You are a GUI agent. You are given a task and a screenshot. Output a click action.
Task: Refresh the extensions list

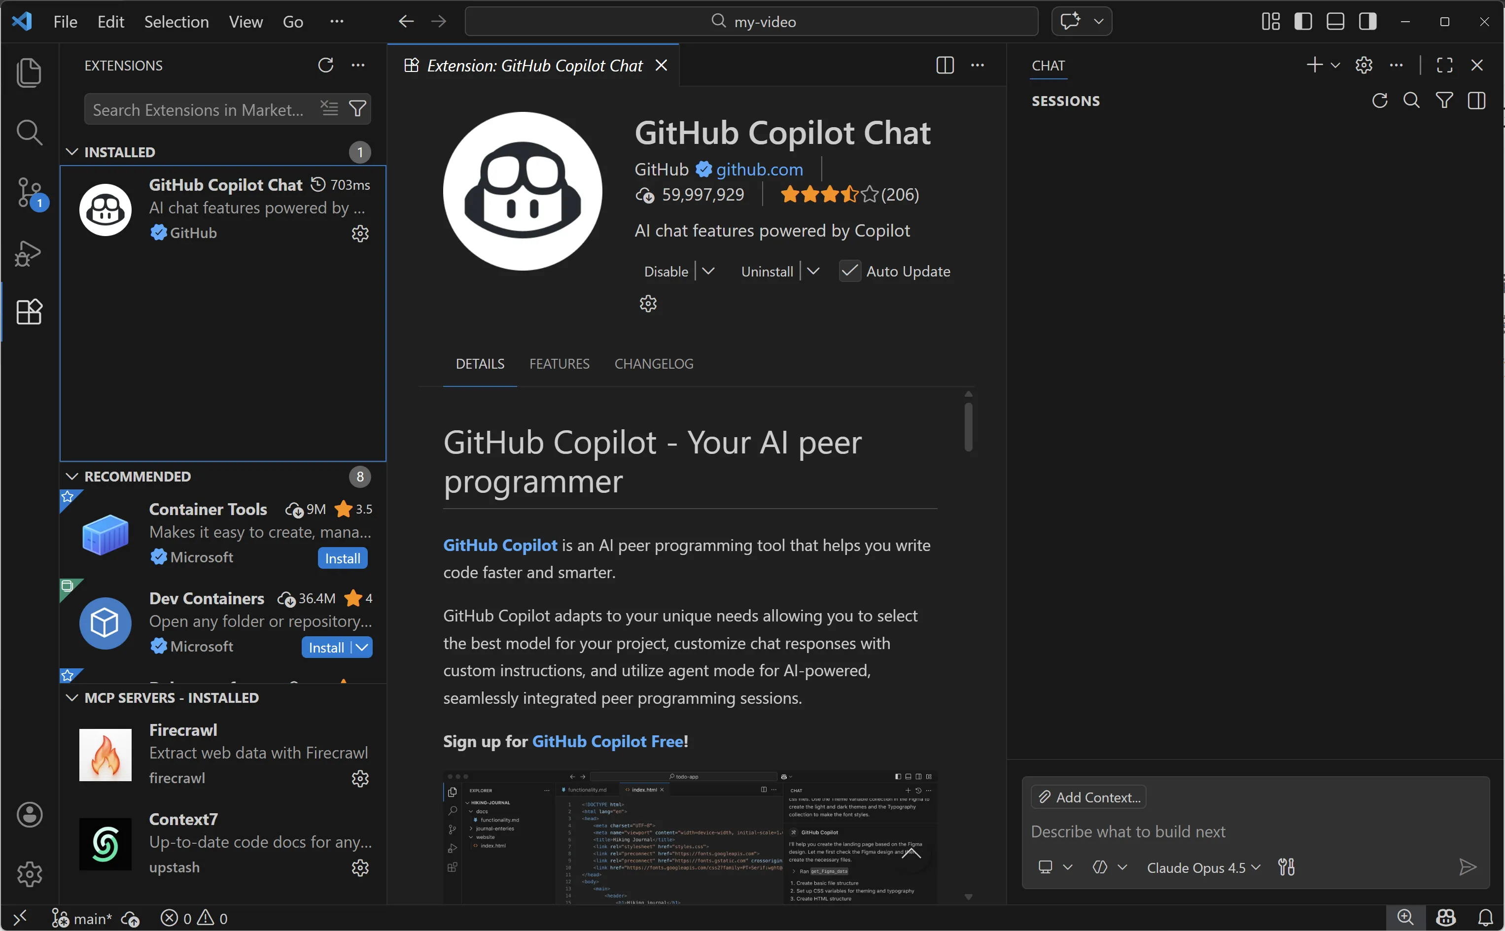click(326, 65)
